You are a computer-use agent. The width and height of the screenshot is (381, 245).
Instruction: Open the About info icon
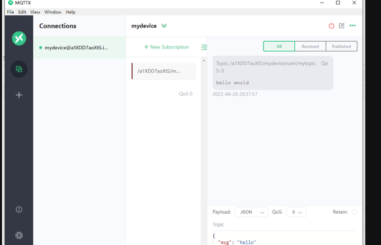click(19, 210)
